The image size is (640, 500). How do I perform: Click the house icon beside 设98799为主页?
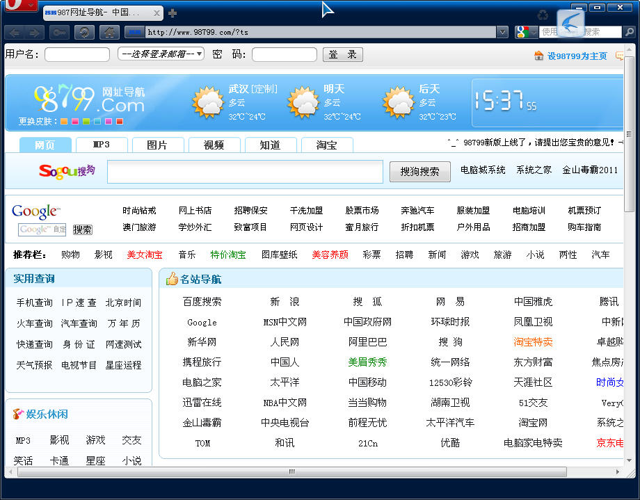(x=538, y=56)
